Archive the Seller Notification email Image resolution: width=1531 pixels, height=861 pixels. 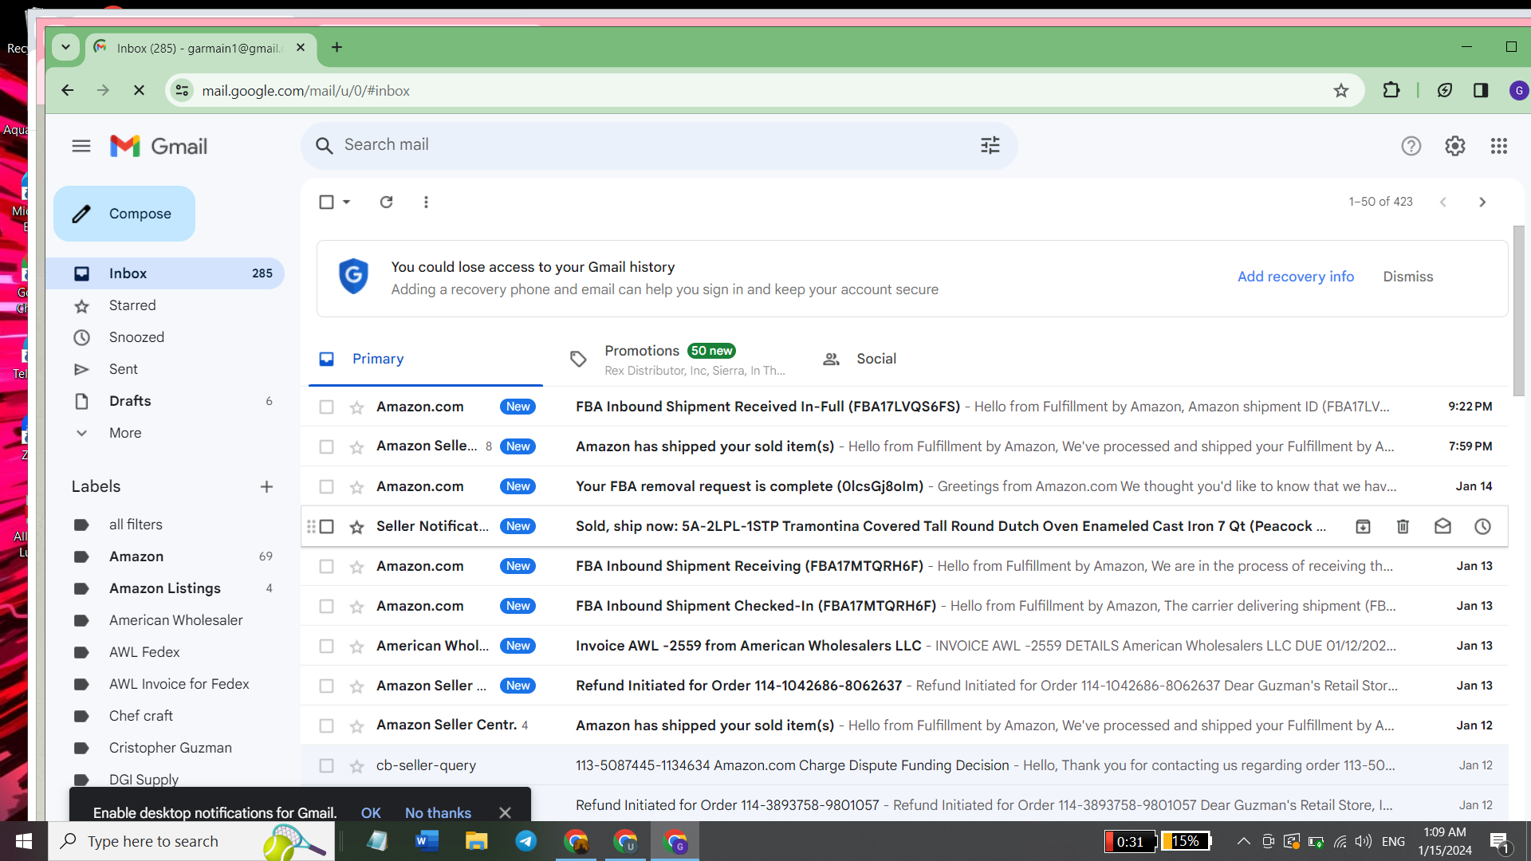pos(1363,526)
